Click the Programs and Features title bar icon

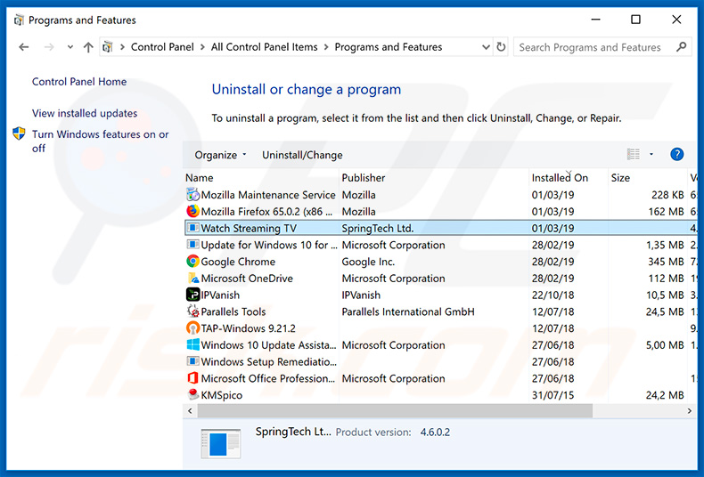[19, 20]
